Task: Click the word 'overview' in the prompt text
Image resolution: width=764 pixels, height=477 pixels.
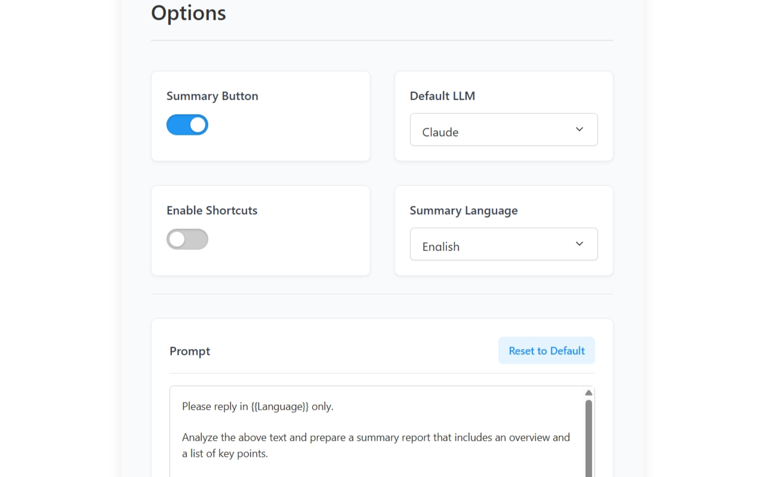Action: point(529,438)
